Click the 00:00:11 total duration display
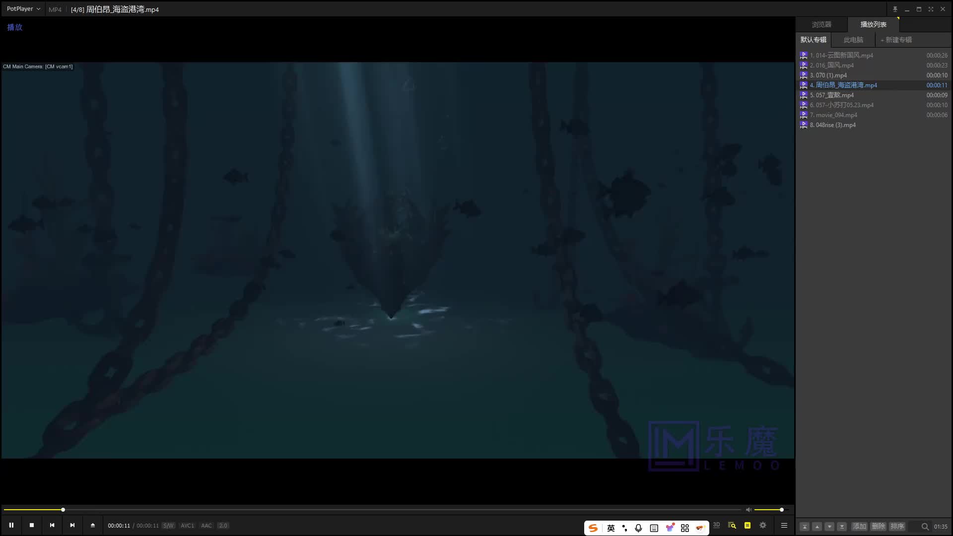The image size is (953, 536). pos(147,526)
